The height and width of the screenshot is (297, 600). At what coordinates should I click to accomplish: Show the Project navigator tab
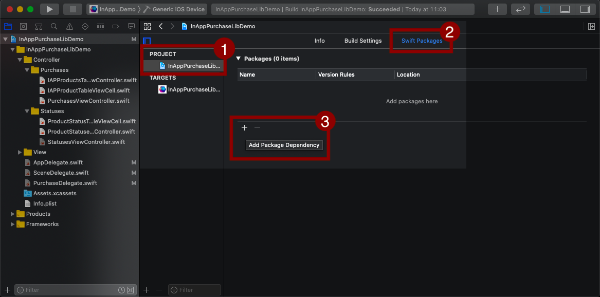[x=8, y=26]
